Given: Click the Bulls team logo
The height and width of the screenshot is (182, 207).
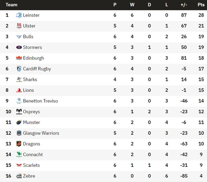Looking at the screenshot, I should (x=19, y=37).
